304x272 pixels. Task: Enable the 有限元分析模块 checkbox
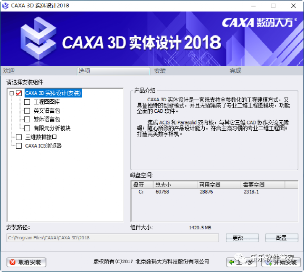27,128
